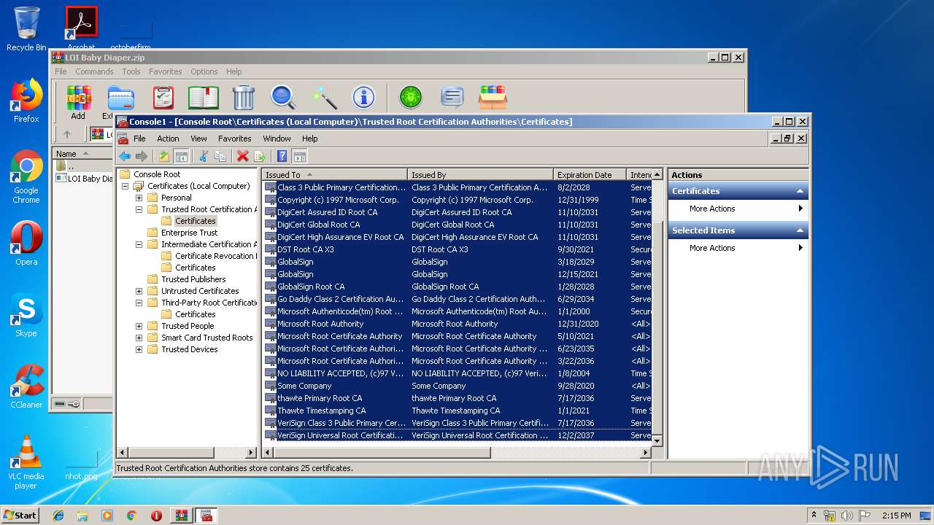The height and width of the screenshot is (525, 934).
Task: Sort by Issued By column header
Action: (x=480, y=175)
